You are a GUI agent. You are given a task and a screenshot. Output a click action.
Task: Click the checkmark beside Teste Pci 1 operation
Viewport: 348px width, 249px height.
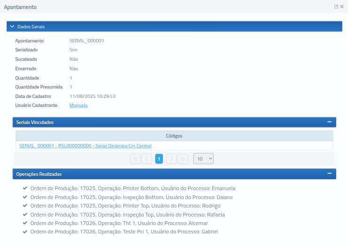[25, 232]
